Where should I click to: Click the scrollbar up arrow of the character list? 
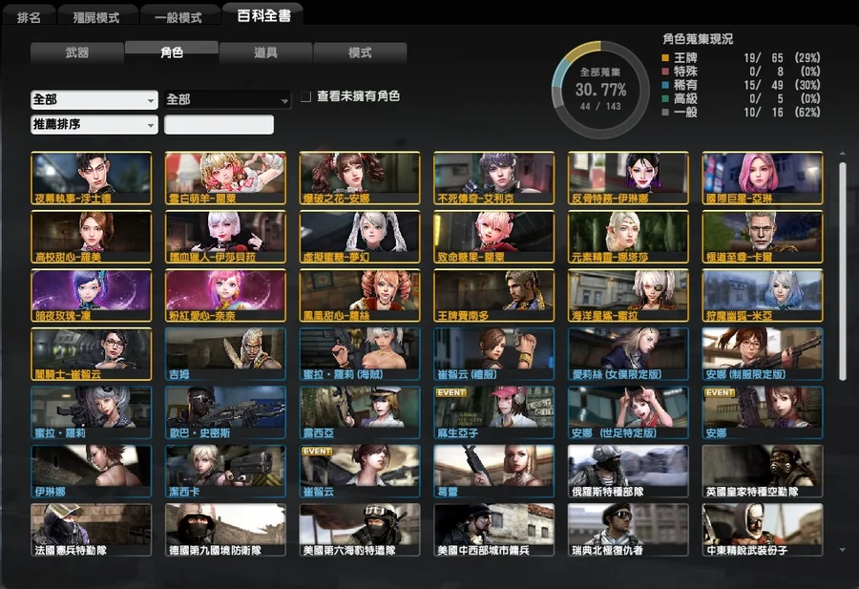tap(842, 154)
